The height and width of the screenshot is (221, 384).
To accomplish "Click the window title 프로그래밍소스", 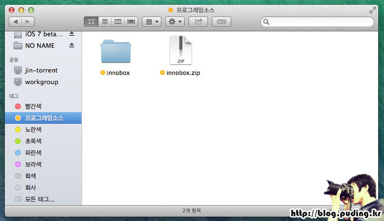I will pos(195,10).
